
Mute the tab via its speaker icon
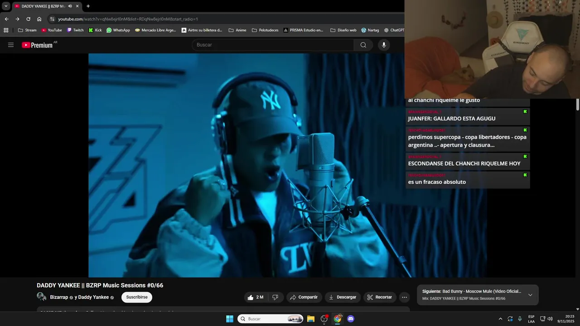[70, 6]
